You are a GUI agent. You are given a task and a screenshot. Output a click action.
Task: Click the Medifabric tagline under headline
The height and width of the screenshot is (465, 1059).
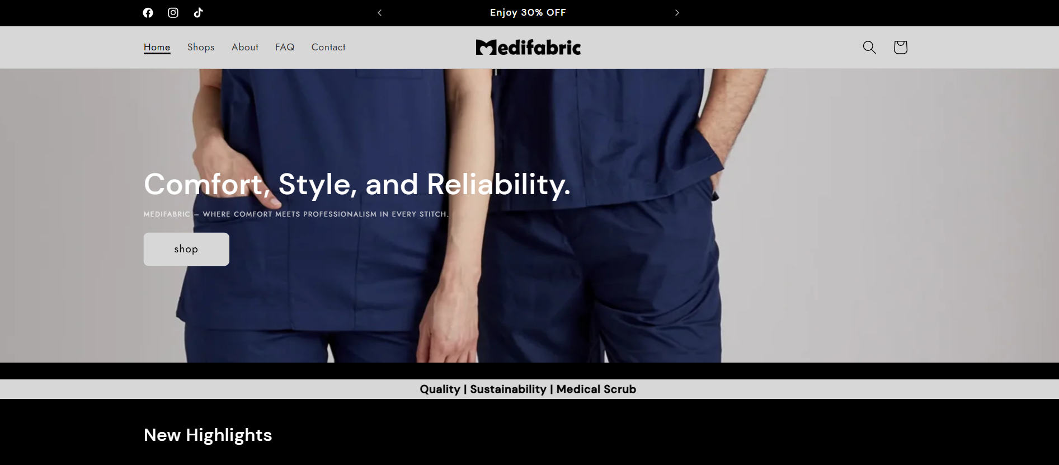296,214
